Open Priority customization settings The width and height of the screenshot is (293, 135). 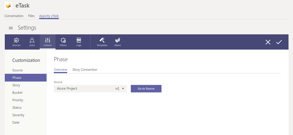[x=18, y=100]
